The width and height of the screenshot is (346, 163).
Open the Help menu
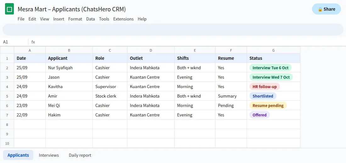pyautogui.click(x=142, y=19)
